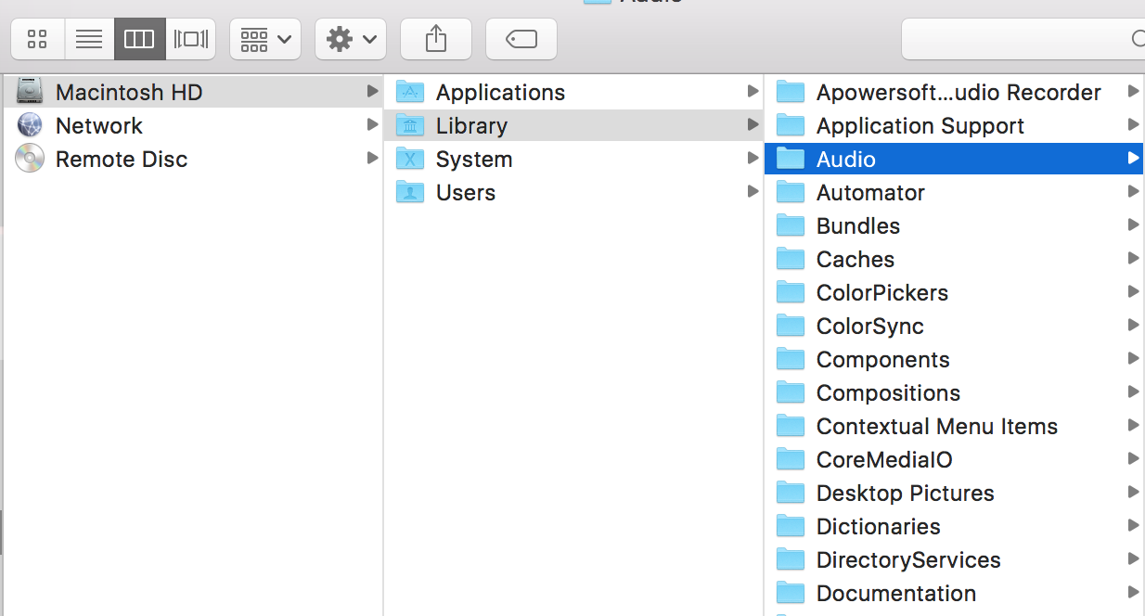
Task: Select the Application Support folder
Action: tap(920, 126)
